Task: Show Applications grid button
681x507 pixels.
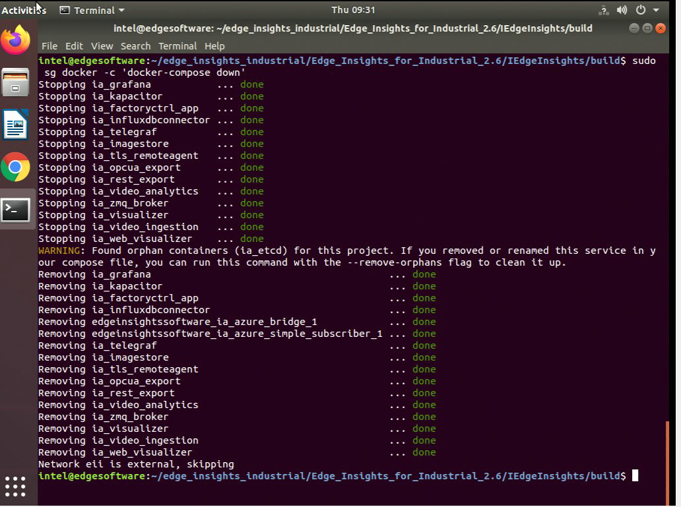Action: click(15, 486)
